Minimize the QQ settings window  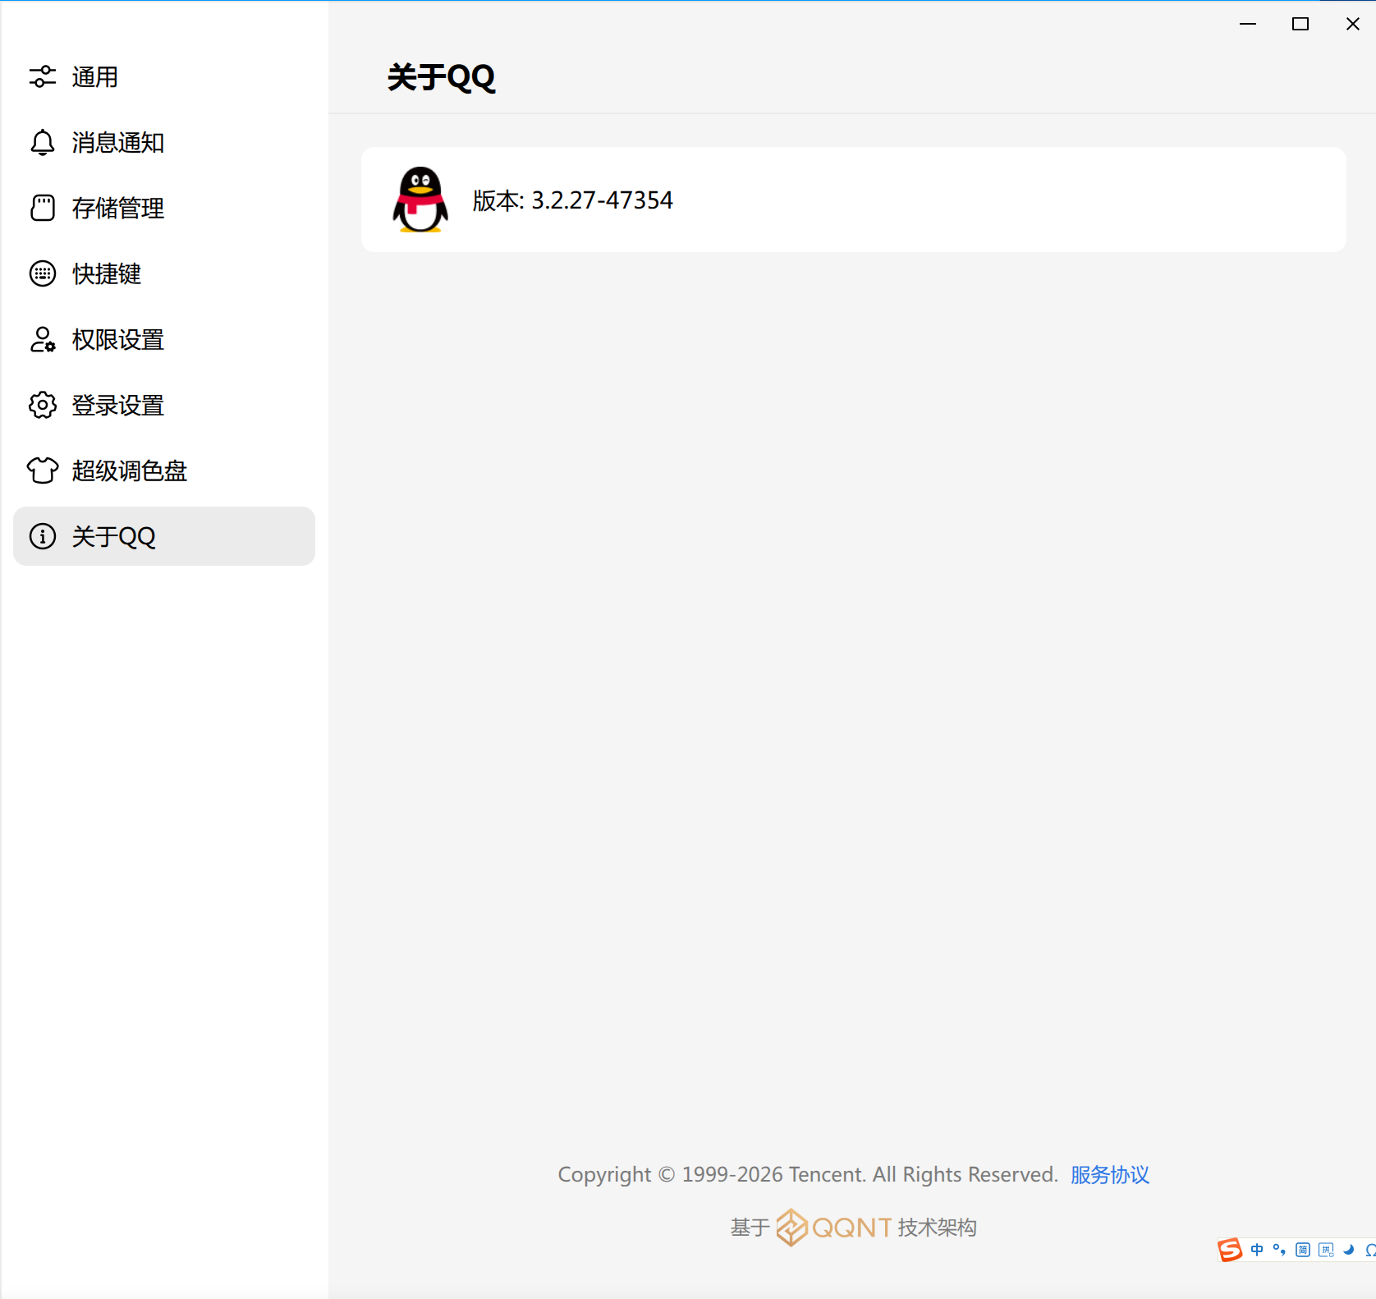click(x=1248, y=24)
